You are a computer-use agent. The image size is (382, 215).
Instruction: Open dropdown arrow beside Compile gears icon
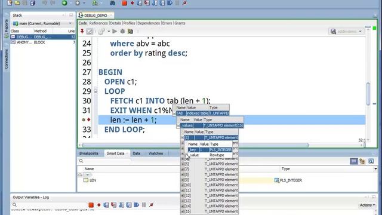click(109, 31)
